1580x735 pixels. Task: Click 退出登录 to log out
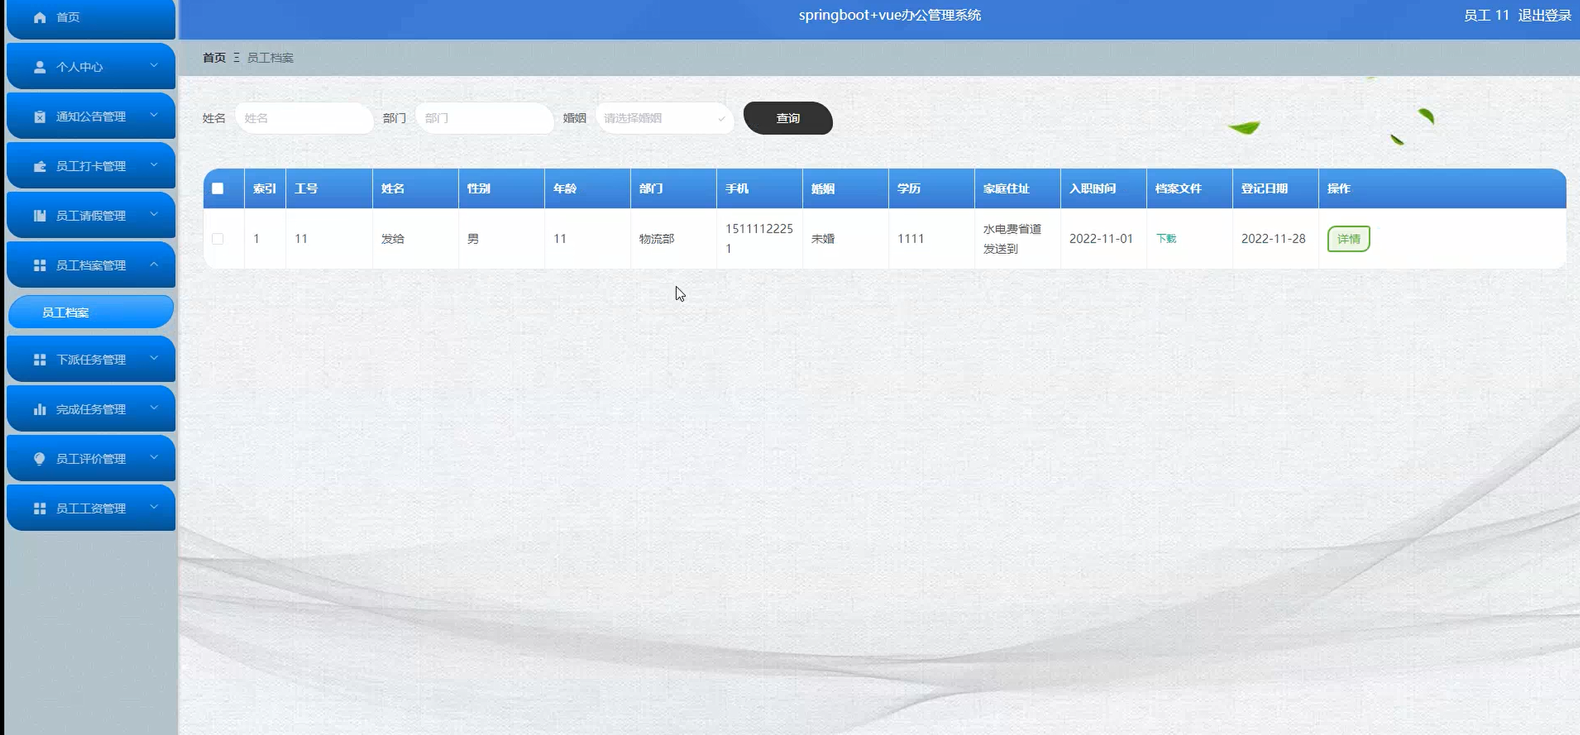pyautogui.click(x=1544, y=15)
